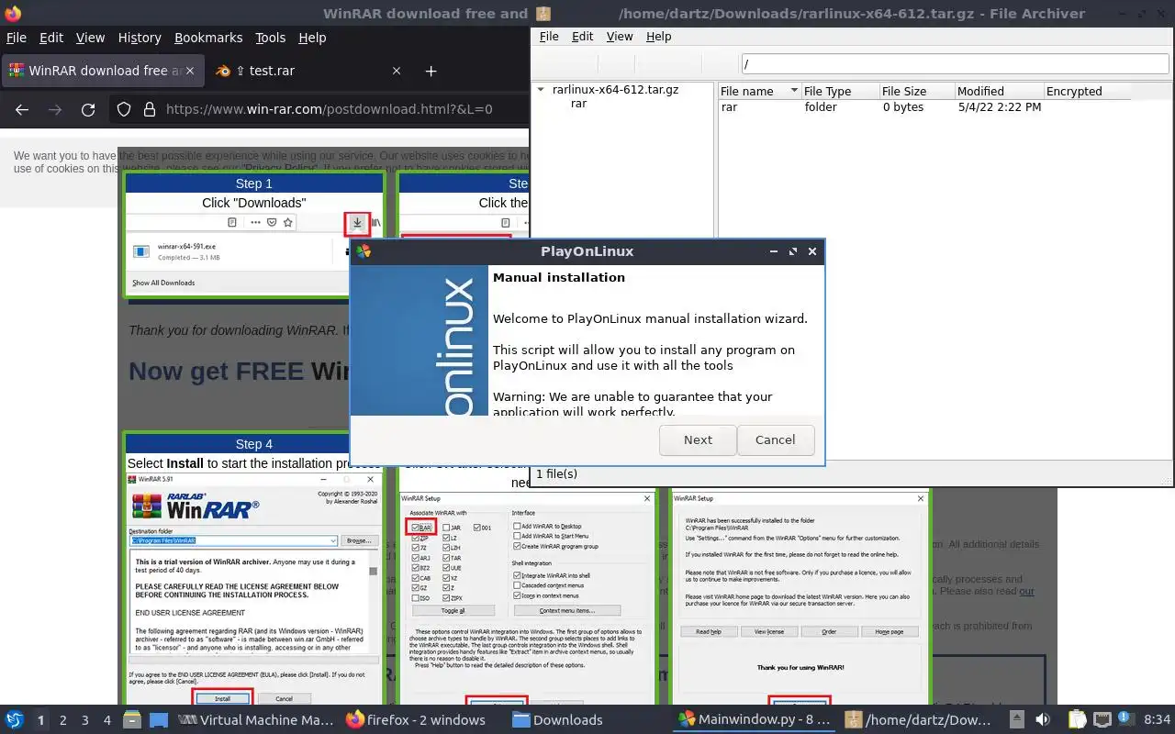Screen dimensions: 1175x734
Task: Open Firefox History menu
Action: [x=140, y=38]
